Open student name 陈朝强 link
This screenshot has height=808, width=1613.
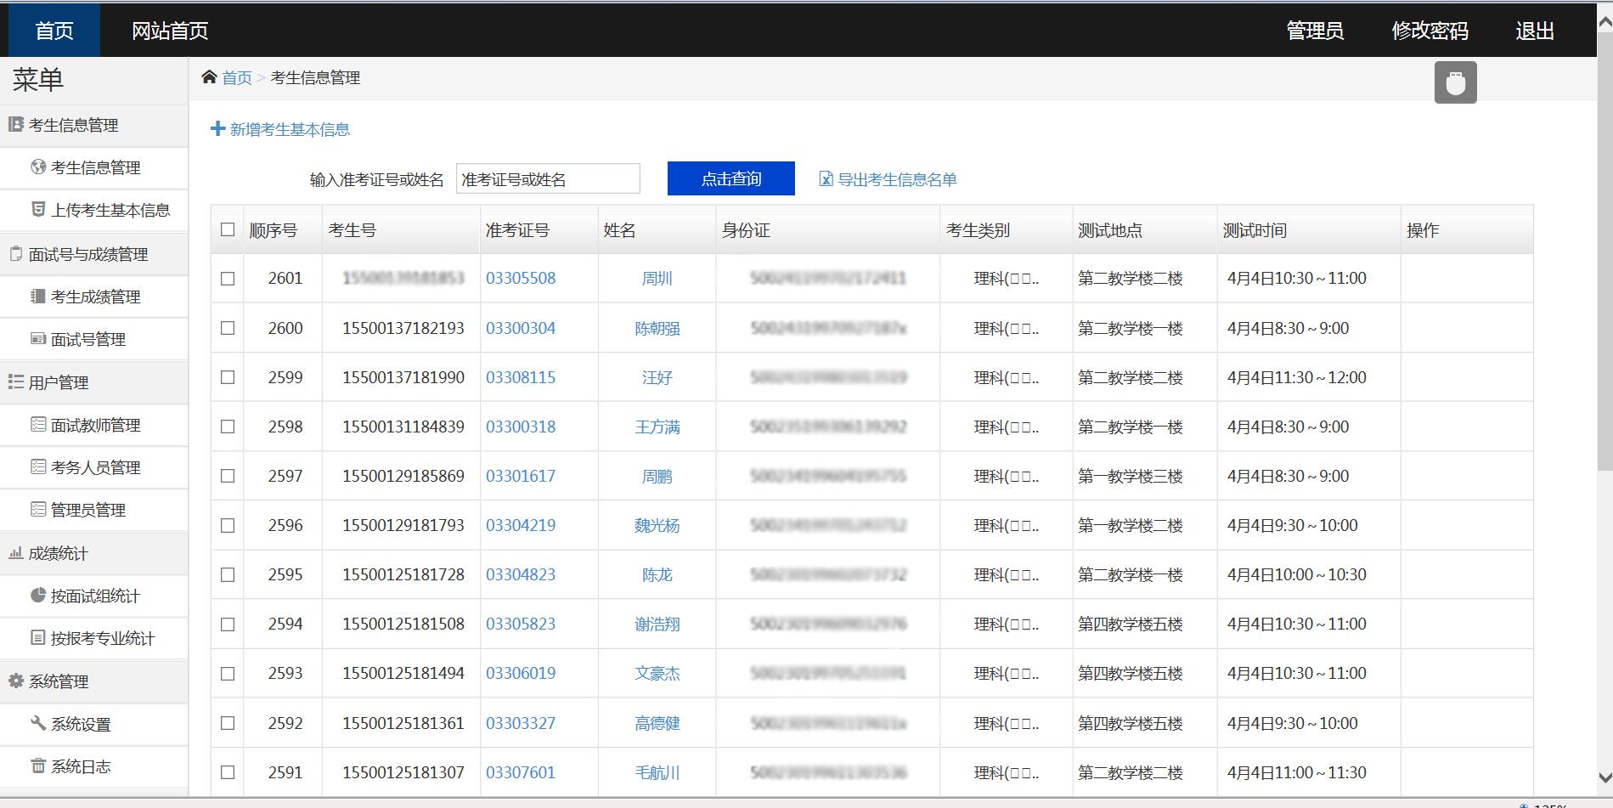coord(657,328)
